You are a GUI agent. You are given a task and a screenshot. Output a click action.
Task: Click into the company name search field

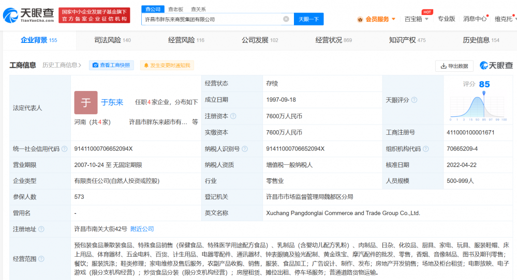[212, 19]
